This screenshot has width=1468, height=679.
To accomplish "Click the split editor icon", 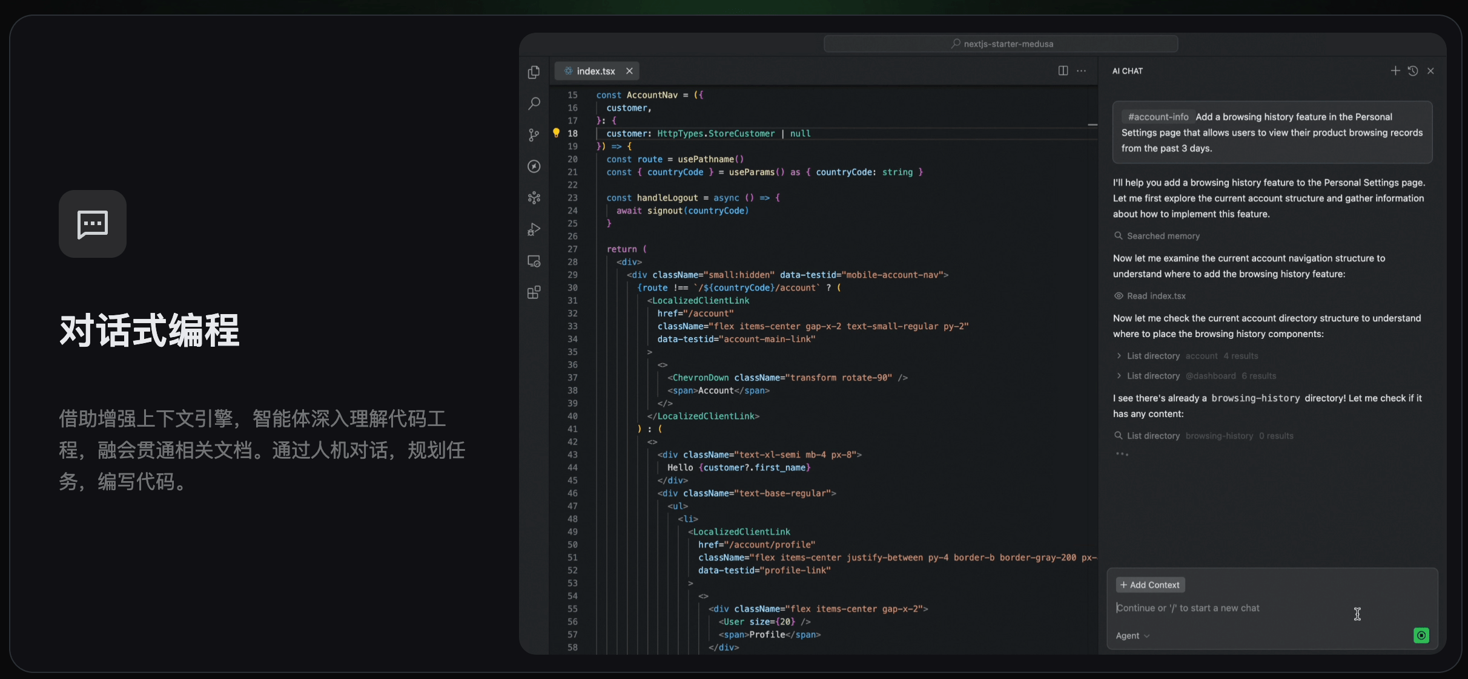I will tap(1063, 71).
